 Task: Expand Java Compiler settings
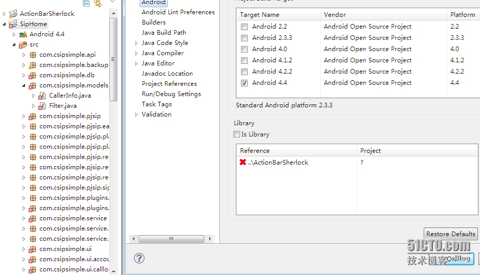(136, 53)
